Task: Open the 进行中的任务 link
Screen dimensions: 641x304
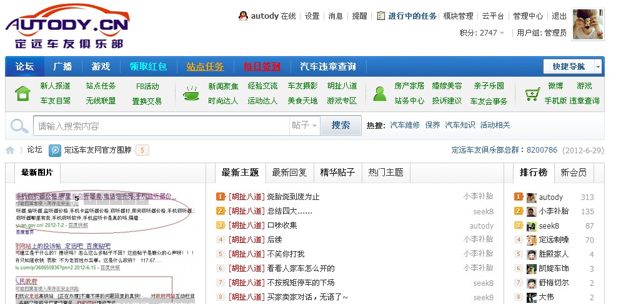Action: click(412, 16)
